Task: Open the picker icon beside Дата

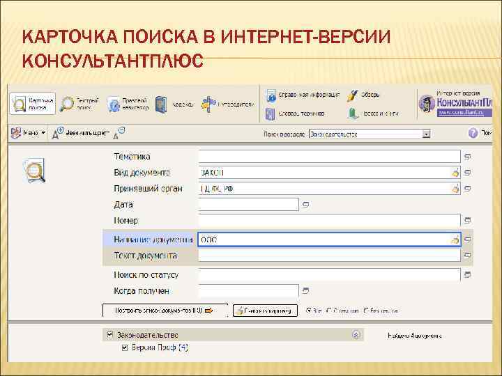Action: coord(305,205)
